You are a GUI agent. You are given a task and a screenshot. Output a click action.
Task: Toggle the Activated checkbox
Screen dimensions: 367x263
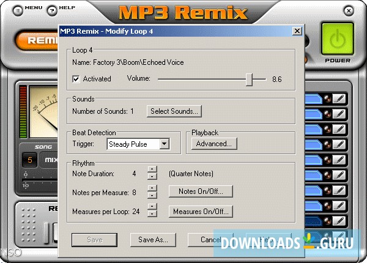(76, 79)
